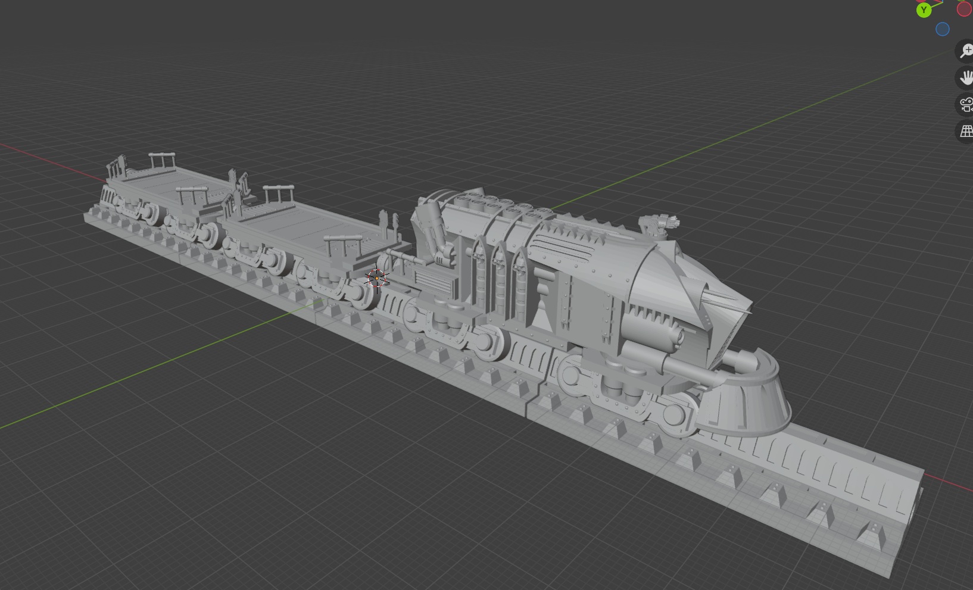
Task: Click the hand pan-view button
Action: [x=965, y=78]
